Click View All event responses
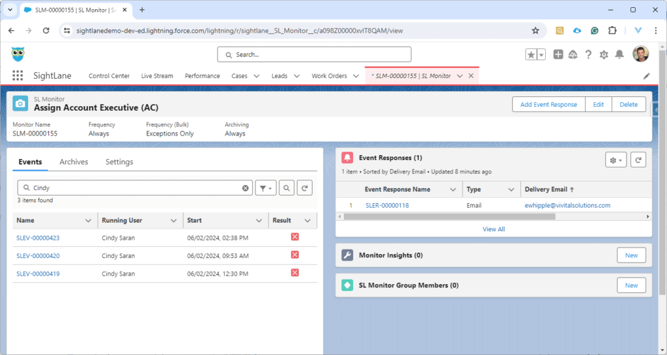Image resolution: width=667 pixels, height=355 pixels. pos(494,229)
